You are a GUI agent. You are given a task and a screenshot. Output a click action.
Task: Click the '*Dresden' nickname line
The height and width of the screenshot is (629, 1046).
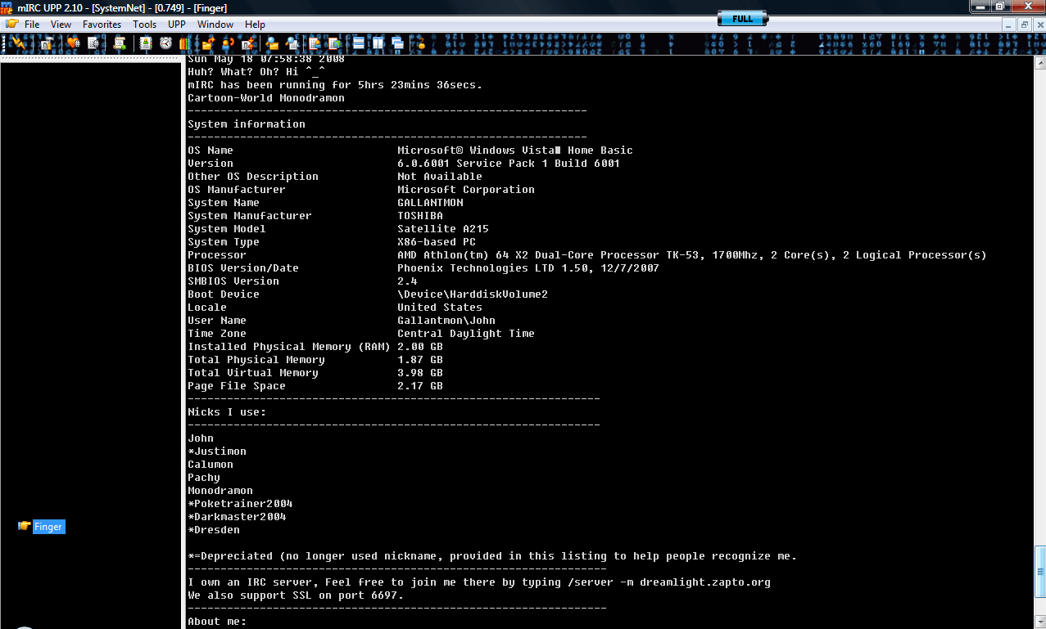click(214, 530)
